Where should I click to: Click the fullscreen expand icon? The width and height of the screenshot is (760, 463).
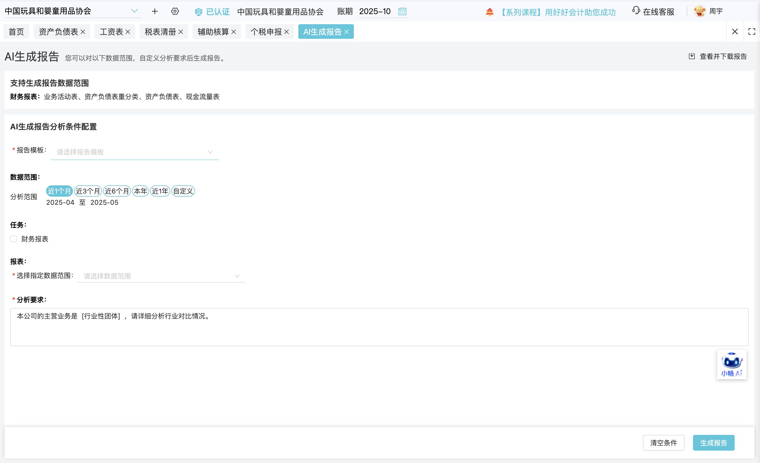click(x=752, y=32)
